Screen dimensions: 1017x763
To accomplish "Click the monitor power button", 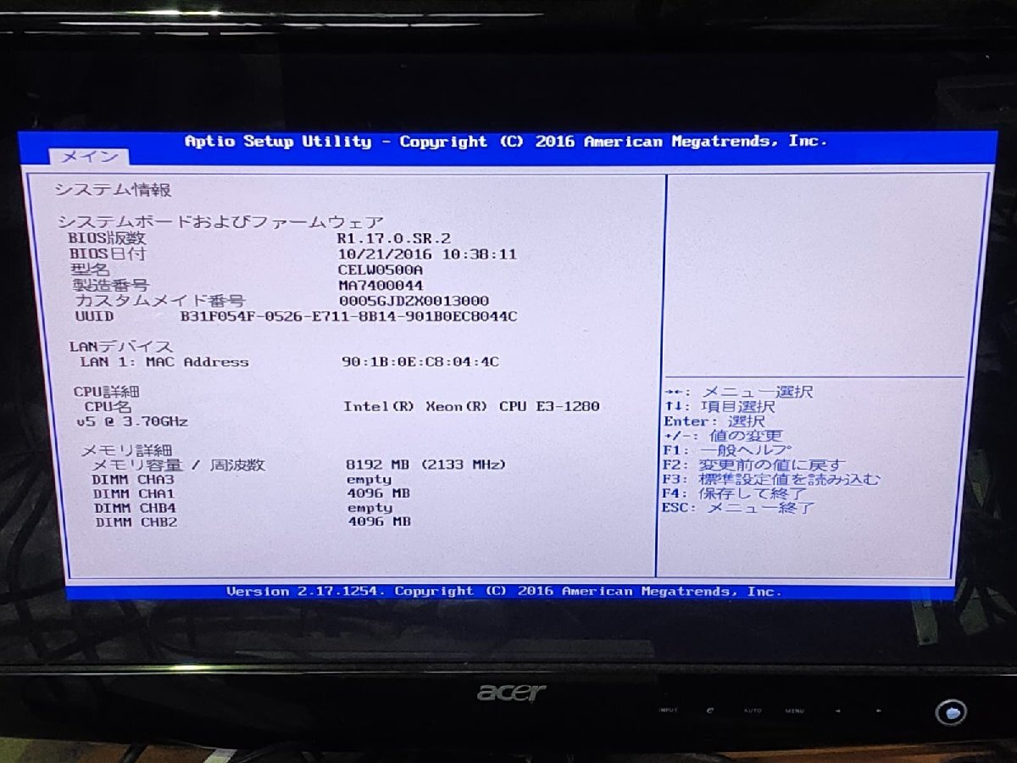I will pyautogui.click(x=951, y=711).
